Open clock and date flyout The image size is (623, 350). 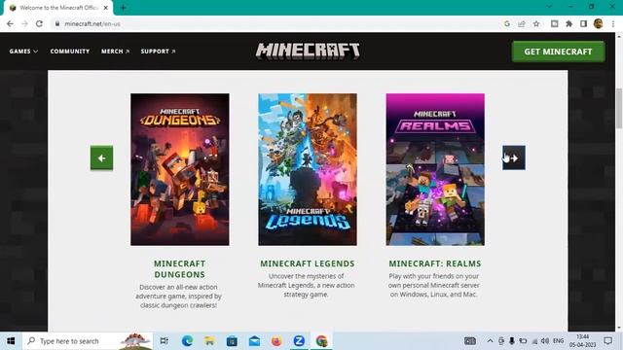click(x=582, y=341)
